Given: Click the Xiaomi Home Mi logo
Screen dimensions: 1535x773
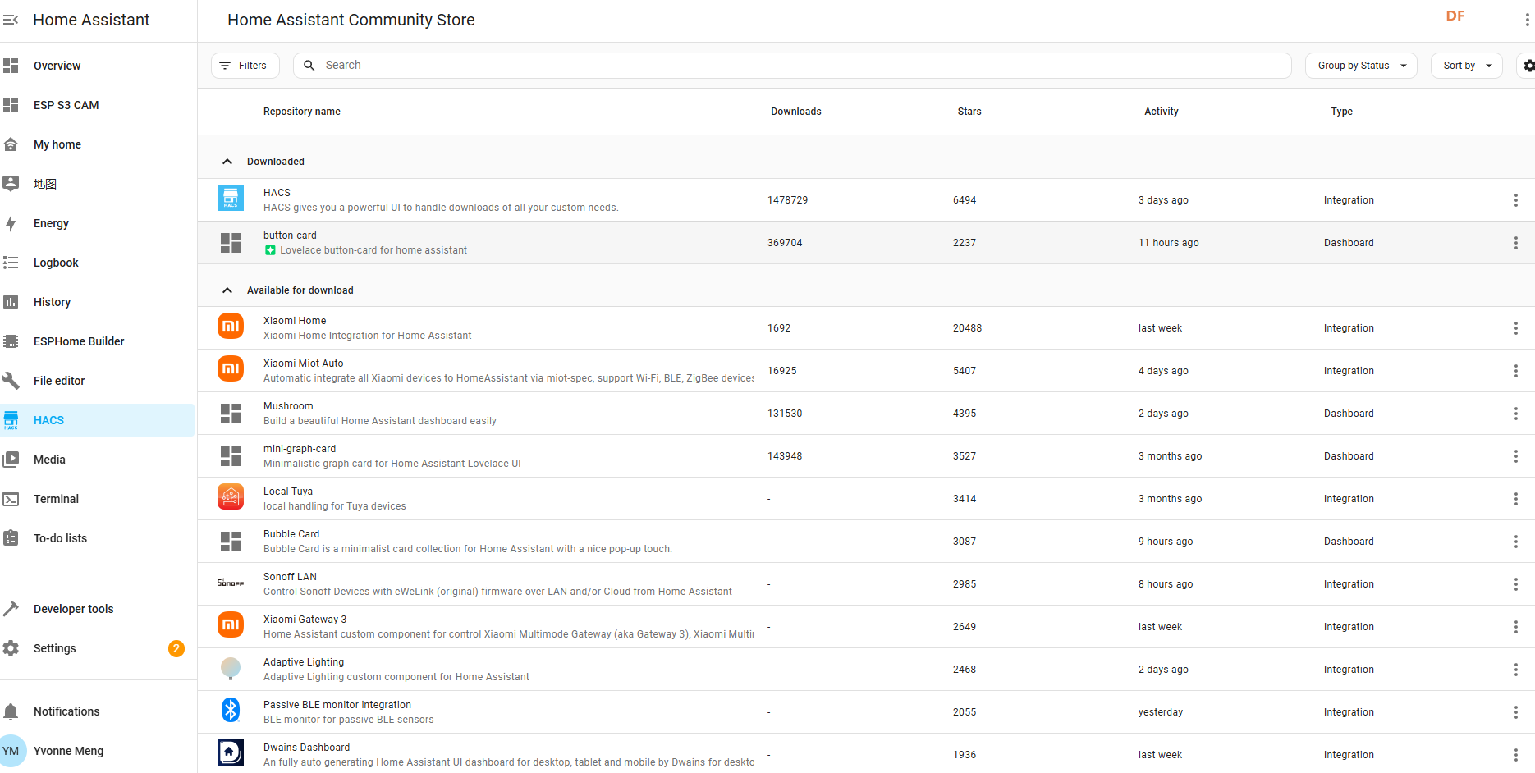Looking at the screenshot, I should pos(231,326).
